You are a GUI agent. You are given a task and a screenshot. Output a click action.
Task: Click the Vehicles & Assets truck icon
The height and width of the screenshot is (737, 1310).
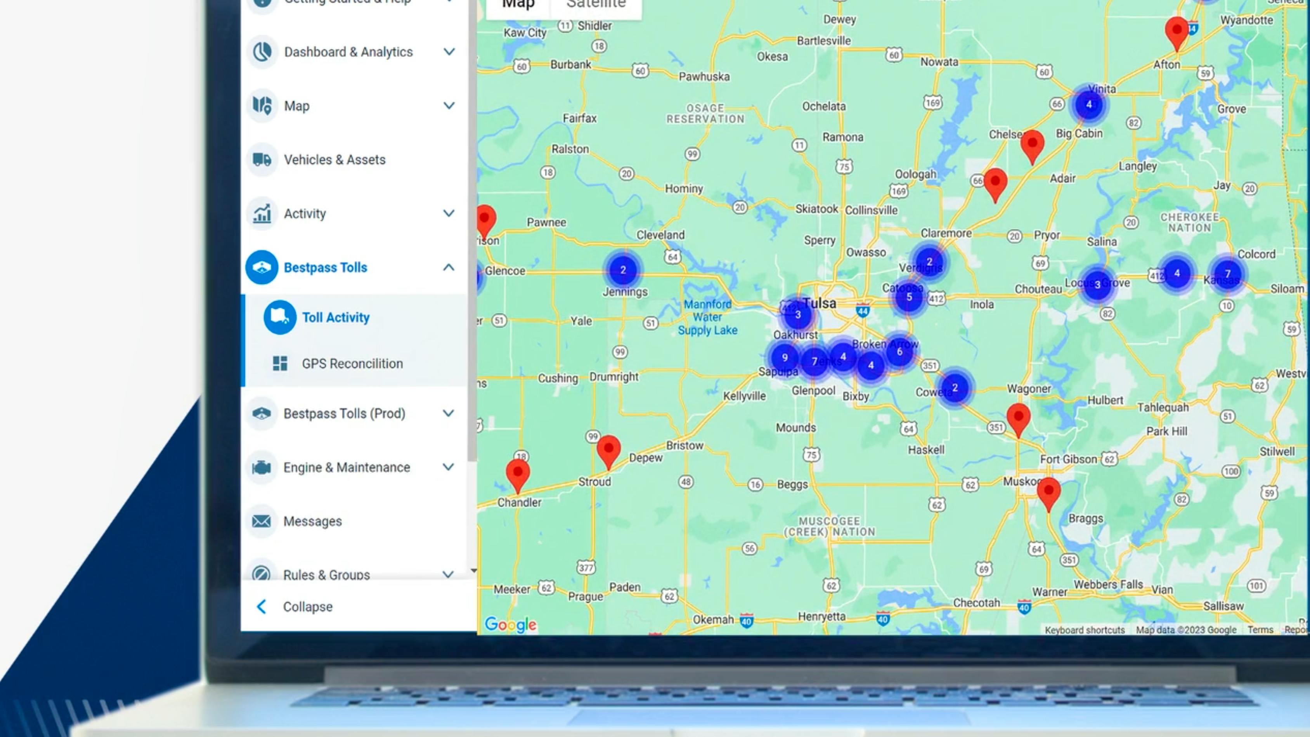262,159
